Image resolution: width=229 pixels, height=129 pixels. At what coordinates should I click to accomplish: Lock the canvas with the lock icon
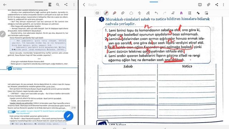coord(206,13)
